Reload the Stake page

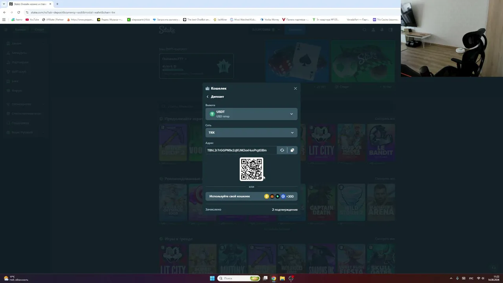[18, 12]
